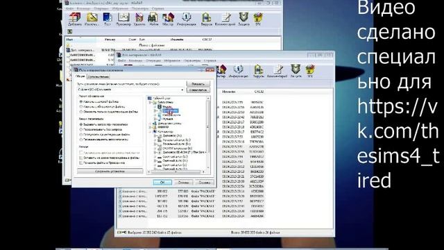This screenshot has height=250, width=444.
Task: Select 'Пропускать существующие файлы' radio button
Action: 81,135
